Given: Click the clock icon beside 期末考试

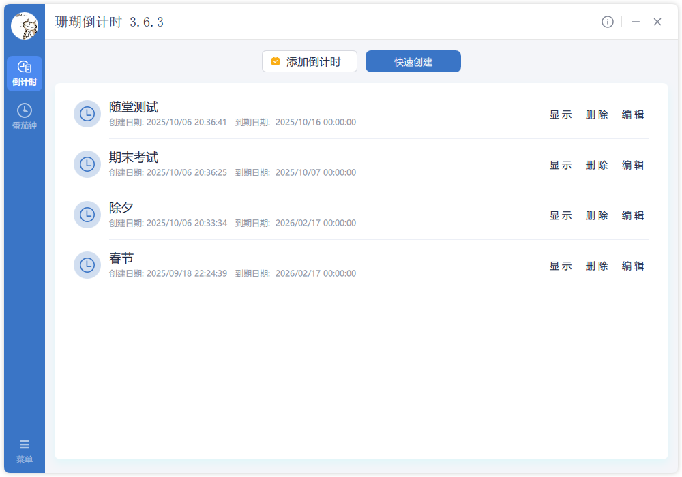Looking at the screenshot, I should click(87, 164).
